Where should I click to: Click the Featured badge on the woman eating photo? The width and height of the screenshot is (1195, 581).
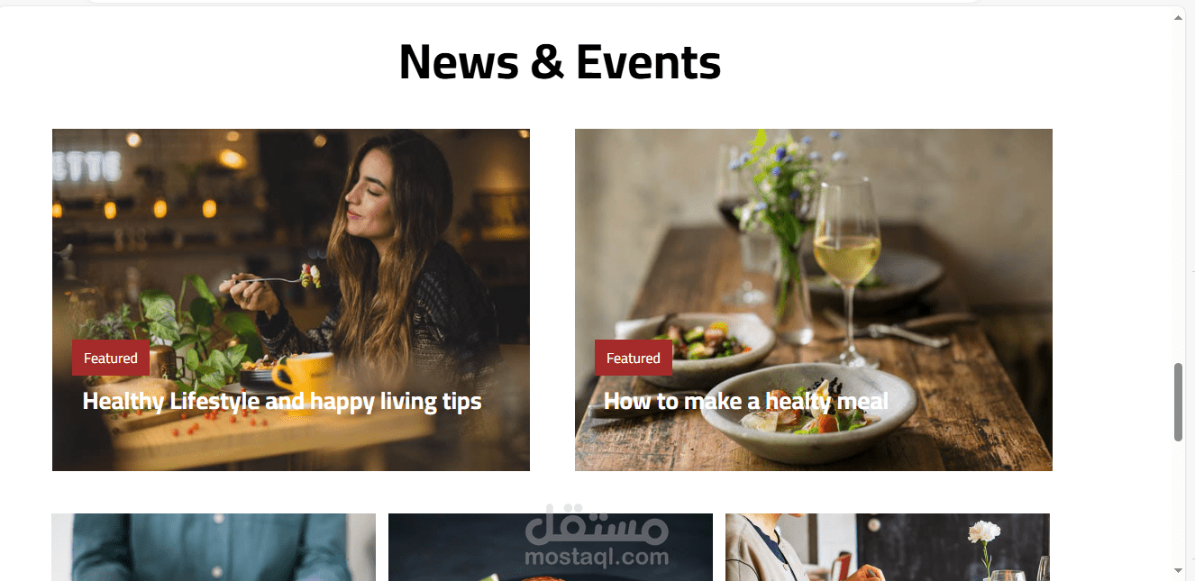coord(111,359)
